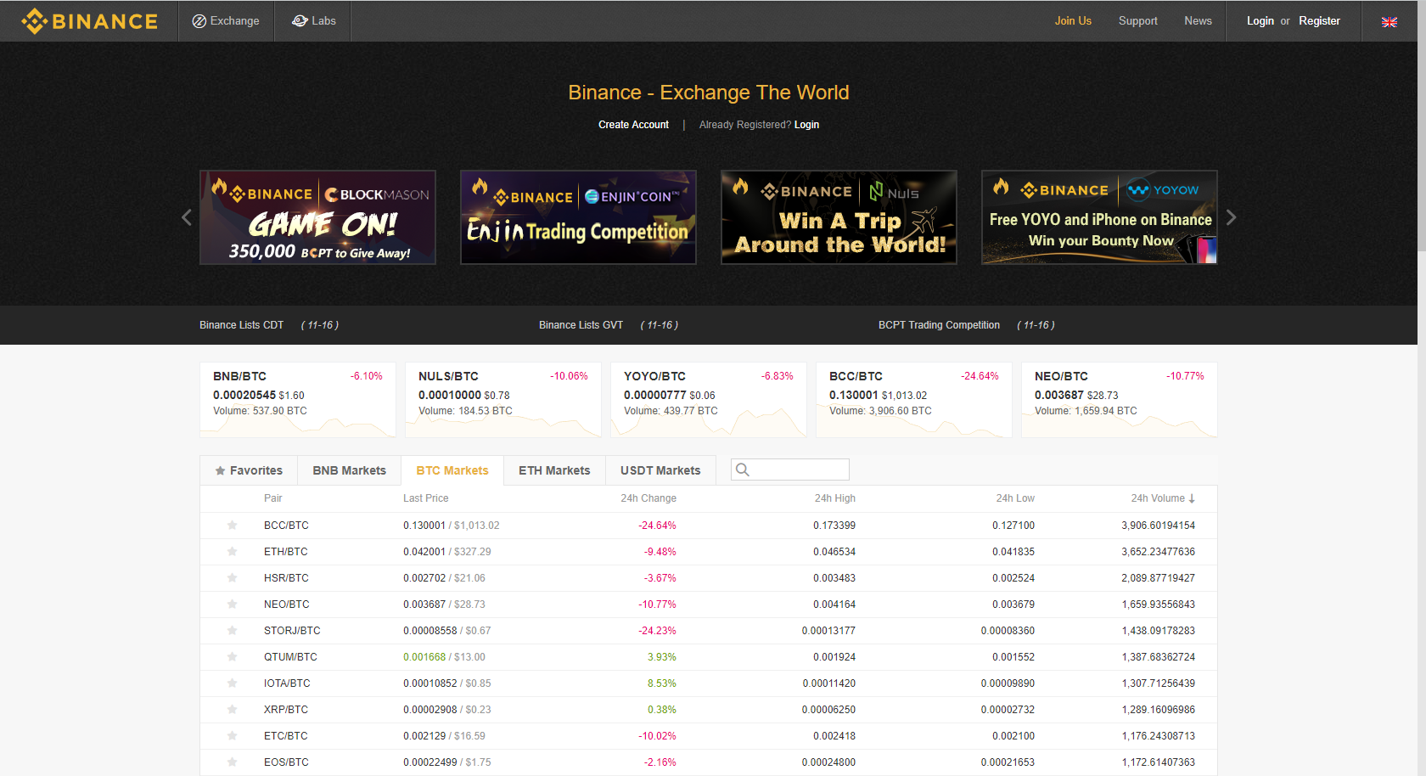1426x776 pixels.
Task: Select the BCC/BTC pair row text
Action: pos(286,526)
